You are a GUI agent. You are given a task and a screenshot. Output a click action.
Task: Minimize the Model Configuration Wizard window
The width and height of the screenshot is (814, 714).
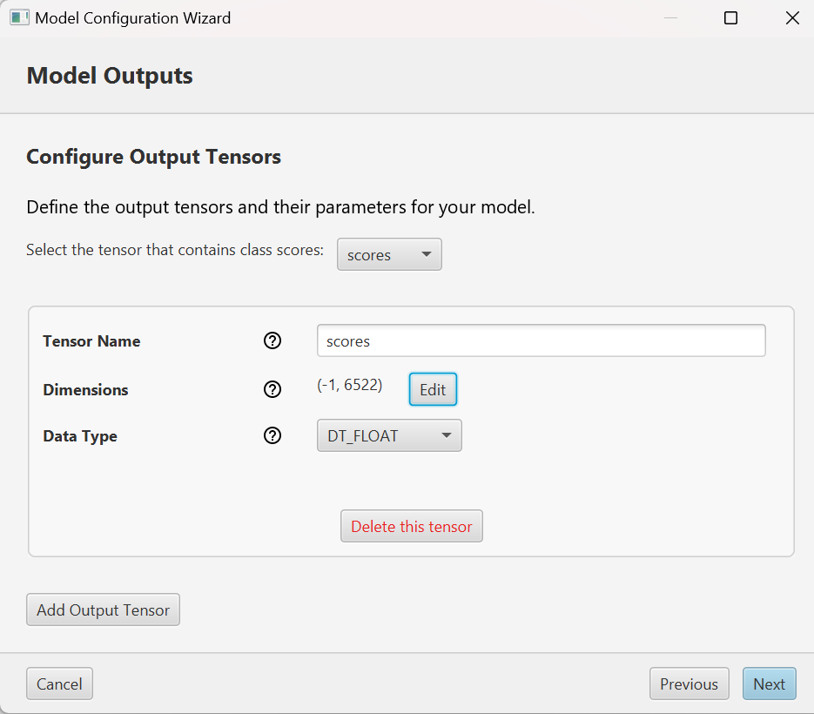(x=669, y=18)
